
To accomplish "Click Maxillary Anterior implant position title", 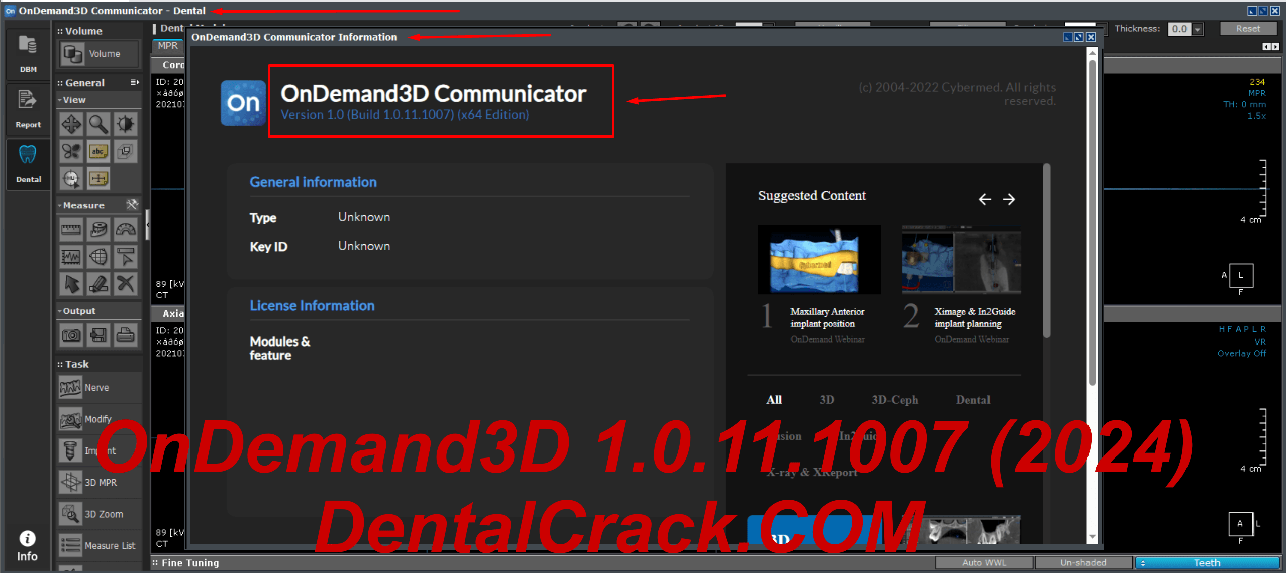I will pos(827,317).
